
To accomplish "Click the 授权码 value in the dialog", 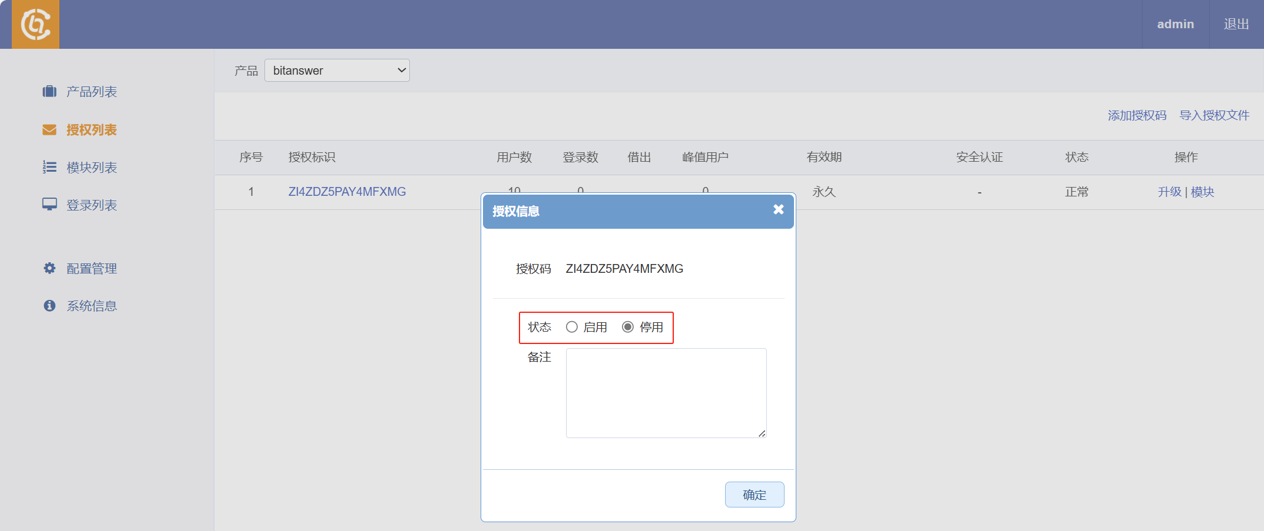I will [x=624, y=269].
